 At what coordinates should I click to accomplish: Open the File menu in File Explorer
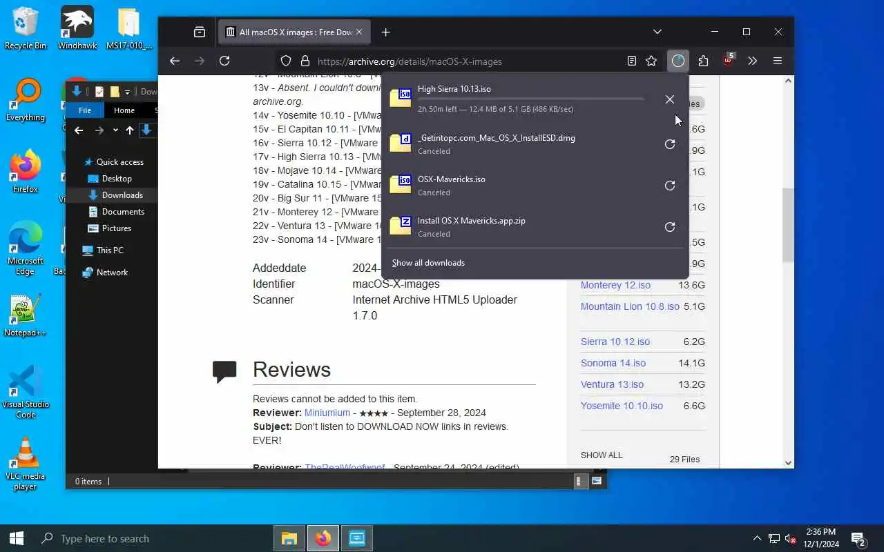coord(85,110)
